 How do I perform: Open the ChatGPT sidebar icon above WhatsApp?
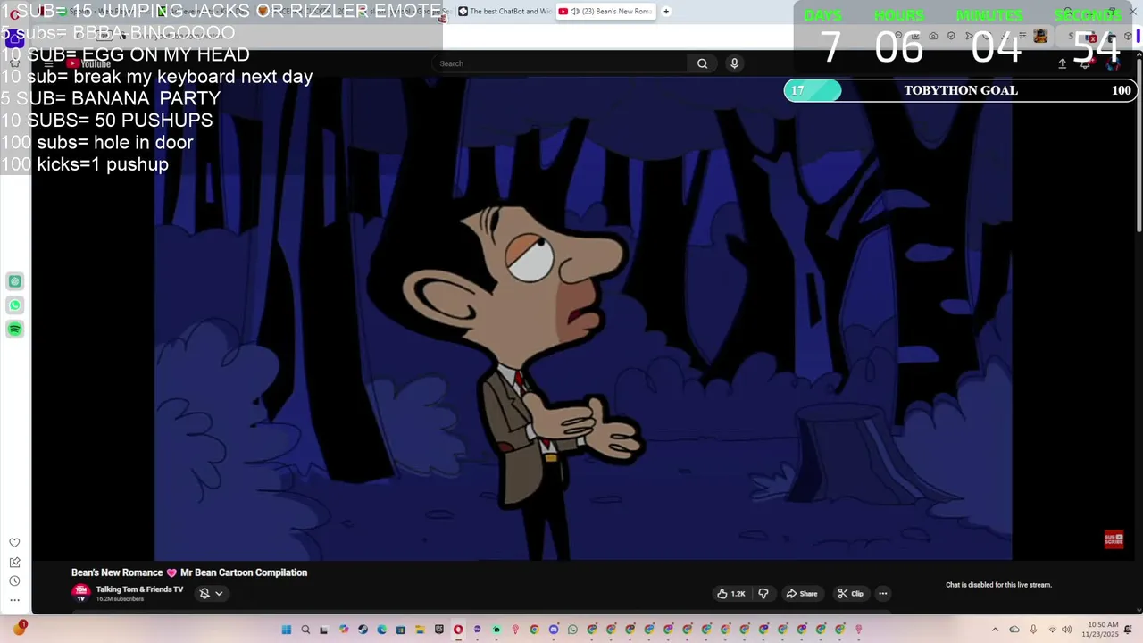(x=14, y=281)
